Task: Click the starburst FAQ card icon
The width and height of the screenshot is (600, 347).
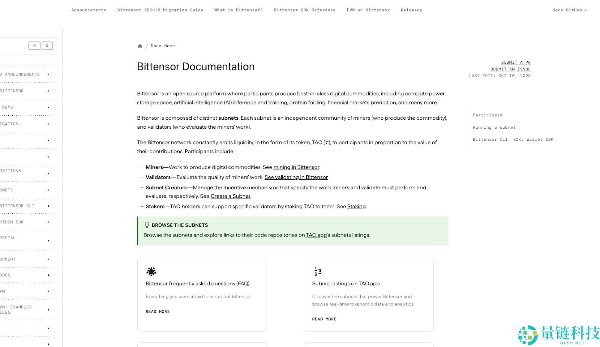Action: click(x=151, y=271)
